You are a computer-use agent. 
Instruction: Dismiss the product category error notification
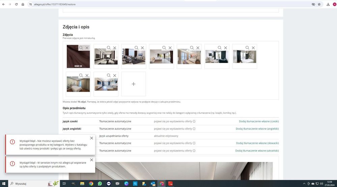click(92, 138)
